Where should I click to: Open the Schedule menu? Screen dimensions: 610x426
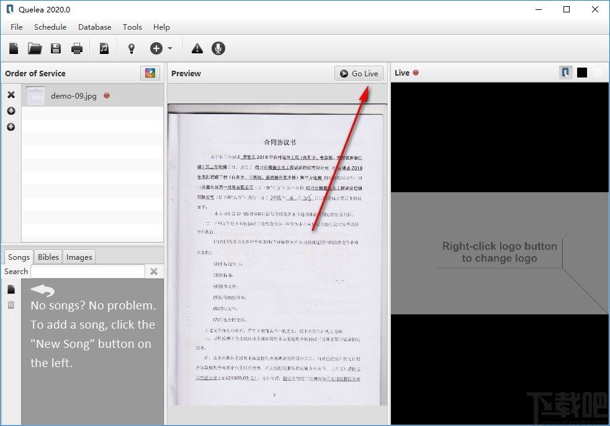pos(50,27)
